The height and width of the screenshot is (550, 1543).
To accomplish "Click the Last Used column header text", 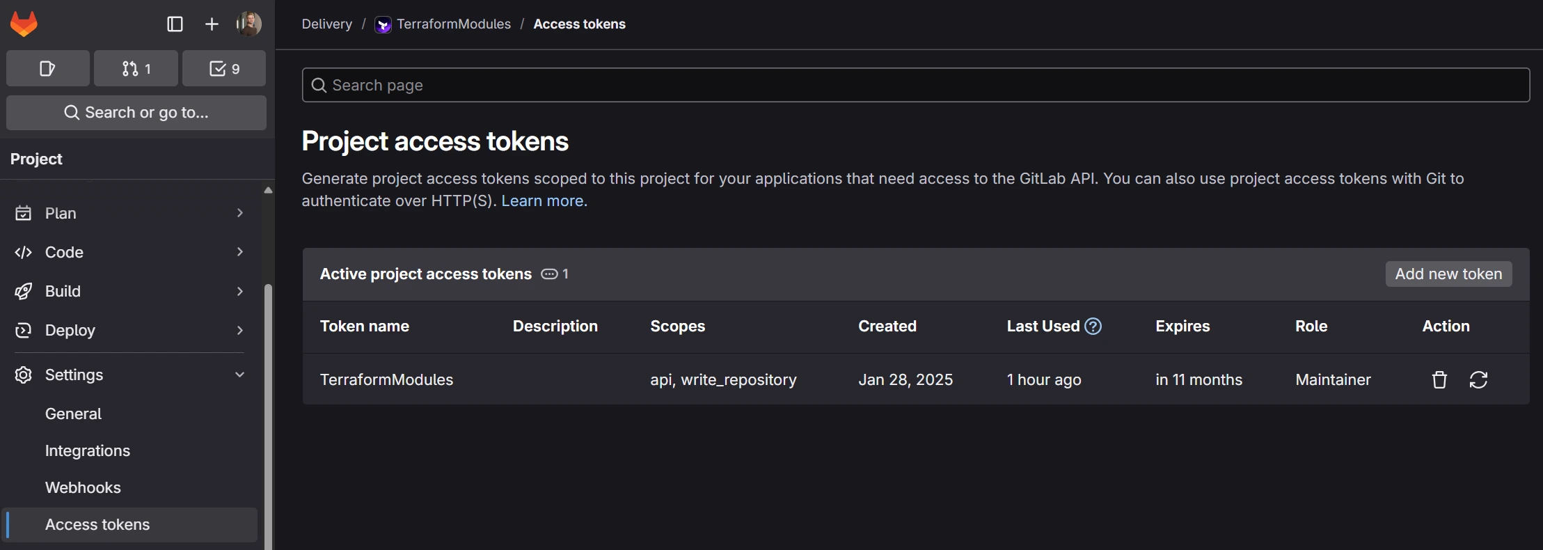I will (x=1043, y=326).
